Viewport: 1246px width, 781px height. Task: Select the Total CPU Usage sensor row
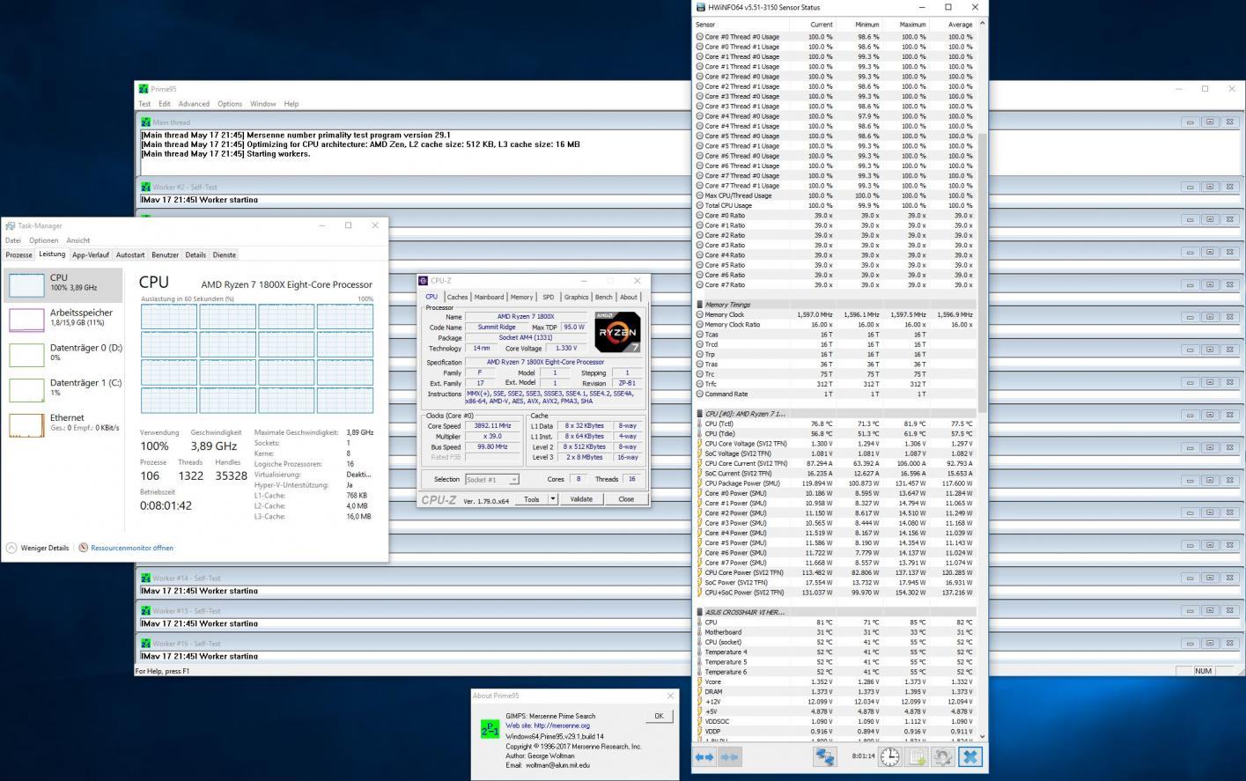click(835, 205)
